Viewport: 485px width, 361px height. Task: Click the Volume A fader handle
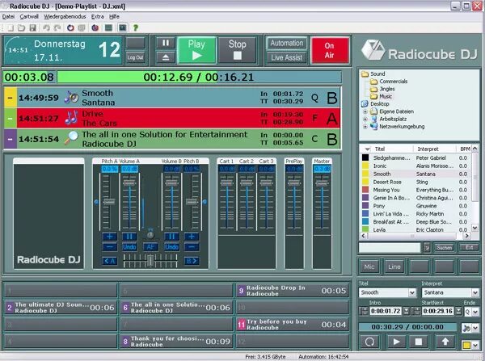[x=129, y=183]
